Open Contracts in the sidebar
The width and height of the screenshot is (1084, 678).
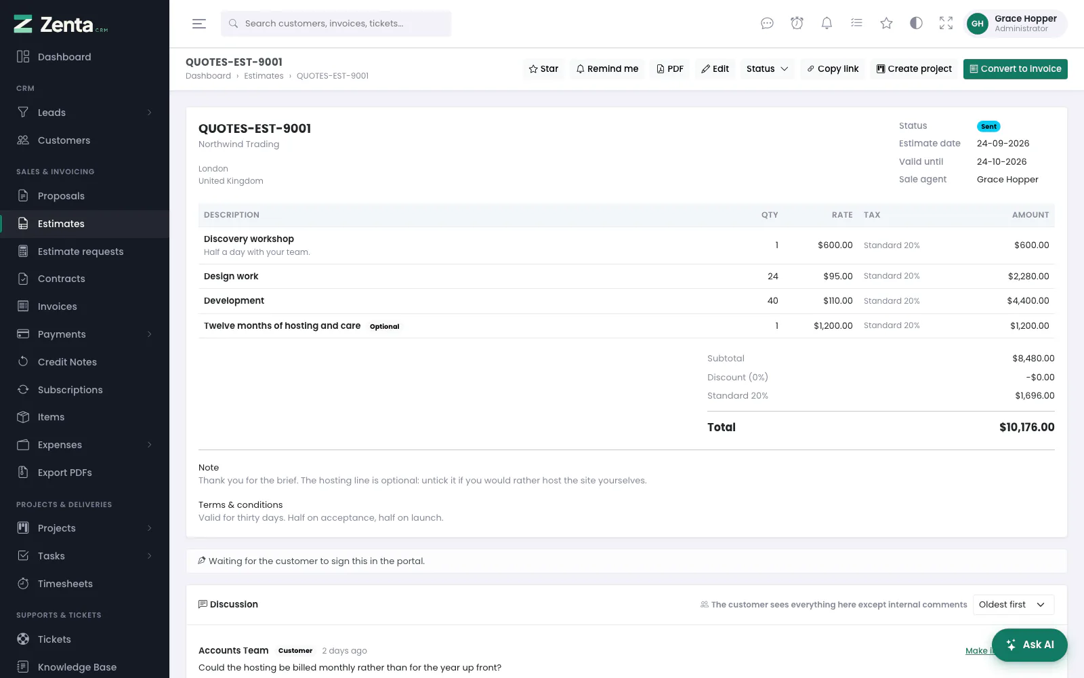coord(85,279)
